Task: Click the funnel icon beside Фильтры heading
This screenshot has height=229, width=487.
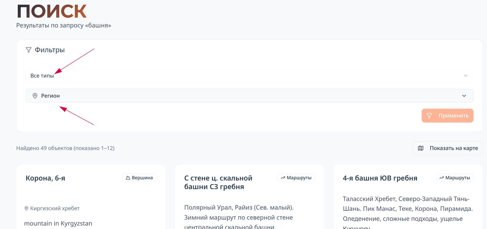Action: click(x=29, y=50)
